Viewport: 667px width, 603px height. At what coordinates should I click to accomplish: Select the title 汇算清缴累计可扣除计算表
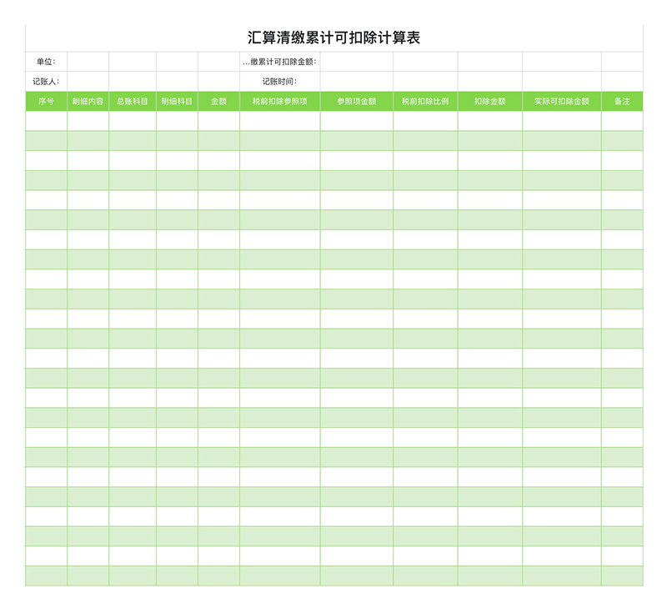pyautogui.click(x=334, y=38)
